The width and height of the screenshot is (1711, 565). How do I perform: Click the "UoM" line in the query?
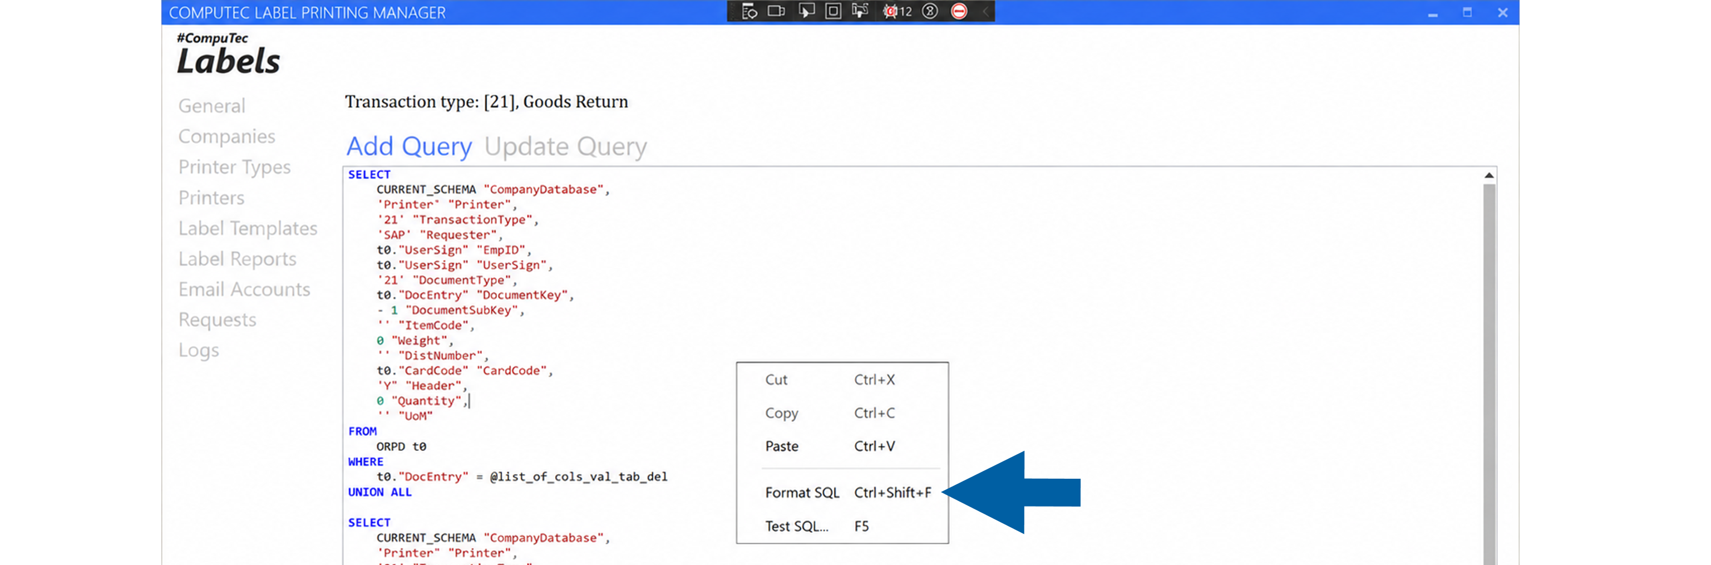coord(405,416)
